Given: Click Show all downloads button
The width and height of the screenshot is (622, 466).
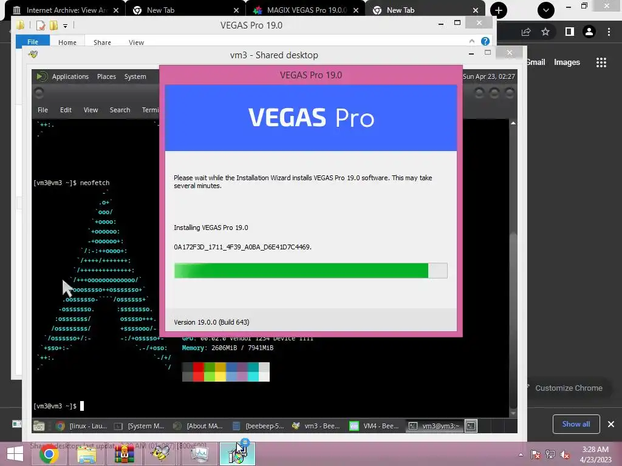Looking at the screenshot, I should pos(576,424).
